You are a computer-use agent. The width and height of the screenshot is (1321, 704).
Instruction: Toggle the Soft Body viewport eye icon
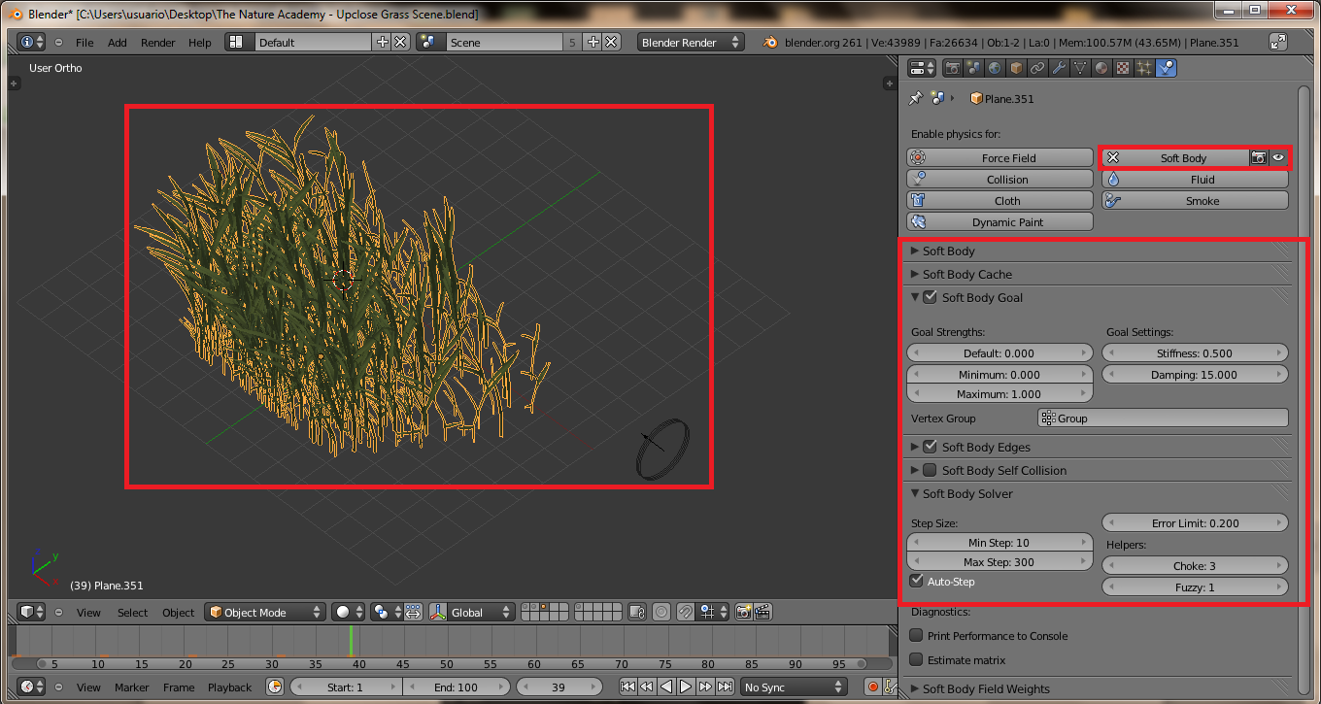[x=1278, y=157]
